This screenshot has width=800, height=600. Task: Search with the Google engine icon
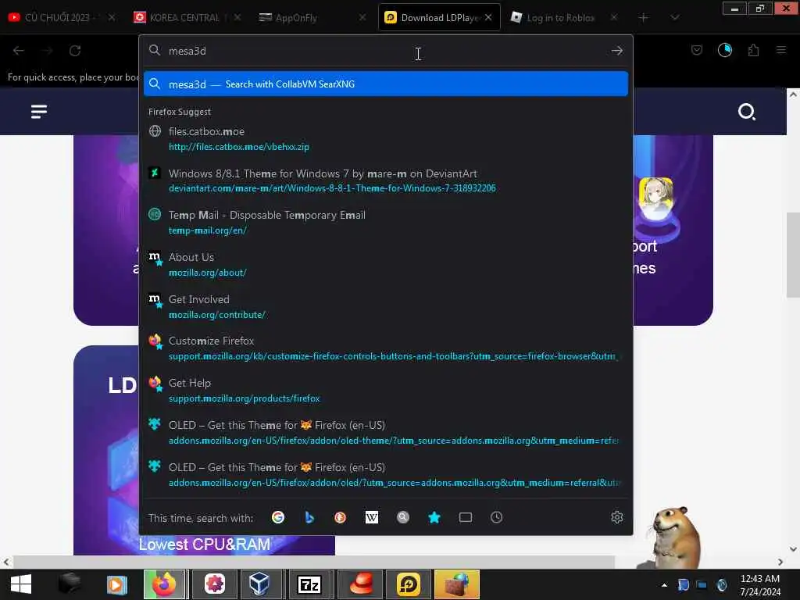(278, 517)
